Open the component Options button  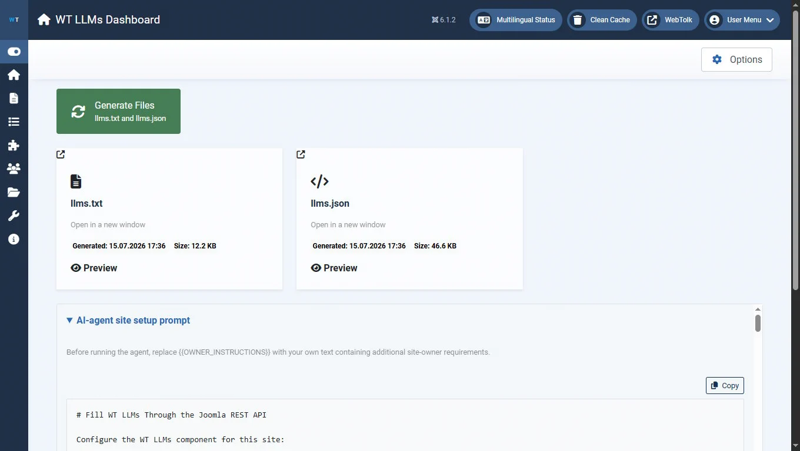[x=736, y=59]
